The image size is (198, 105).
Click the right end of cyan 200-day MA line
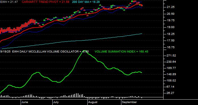click(x=142, y=33)
